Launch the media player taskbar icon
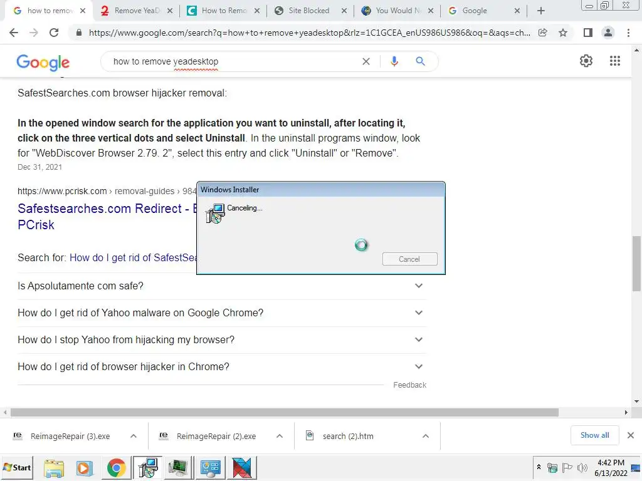Viewport: 642px width, 481px height. pos(85,468)
